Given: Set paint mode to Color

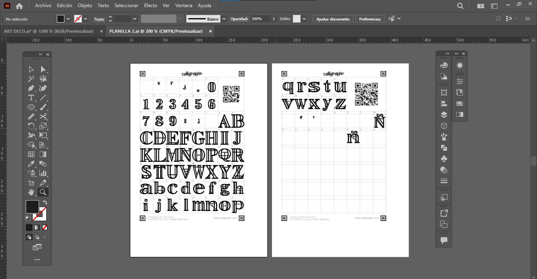Looking at the screenshot, I should pyautogui.click(x=29, y=228).
